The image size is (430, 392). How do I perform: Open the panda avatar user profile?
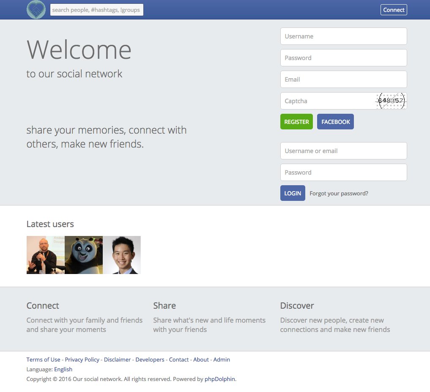pyautogui.click(x=84, y=255)
